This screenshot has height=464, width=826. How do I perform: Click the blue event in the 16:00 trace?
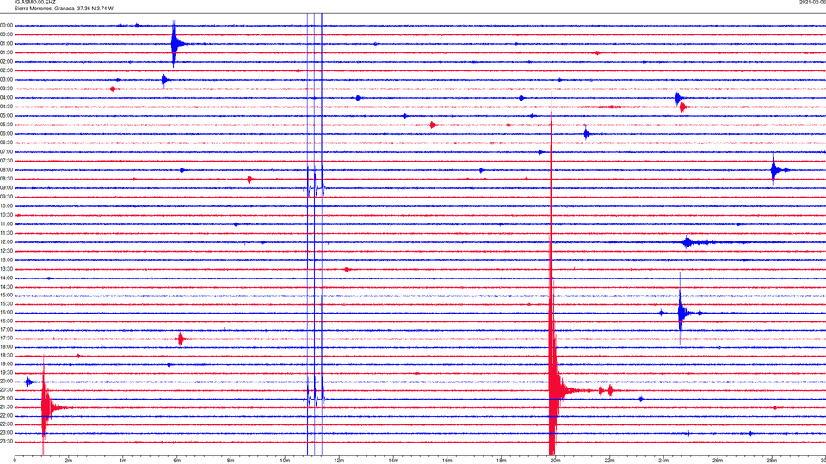pos(681,313)
